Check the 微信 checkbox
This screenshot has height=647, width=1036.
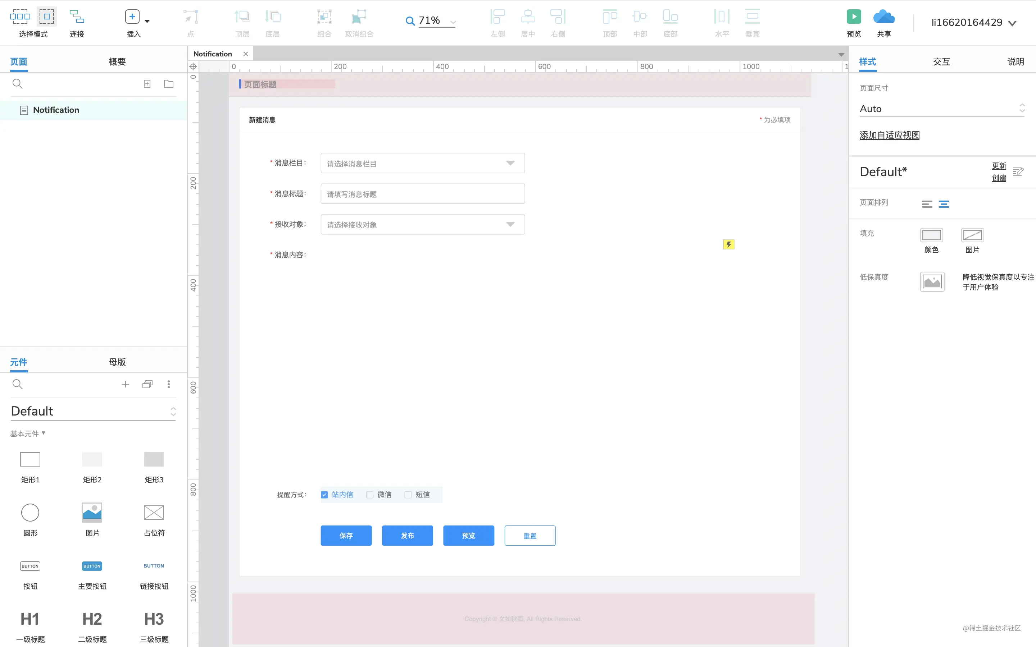click(x=370, y=495)
